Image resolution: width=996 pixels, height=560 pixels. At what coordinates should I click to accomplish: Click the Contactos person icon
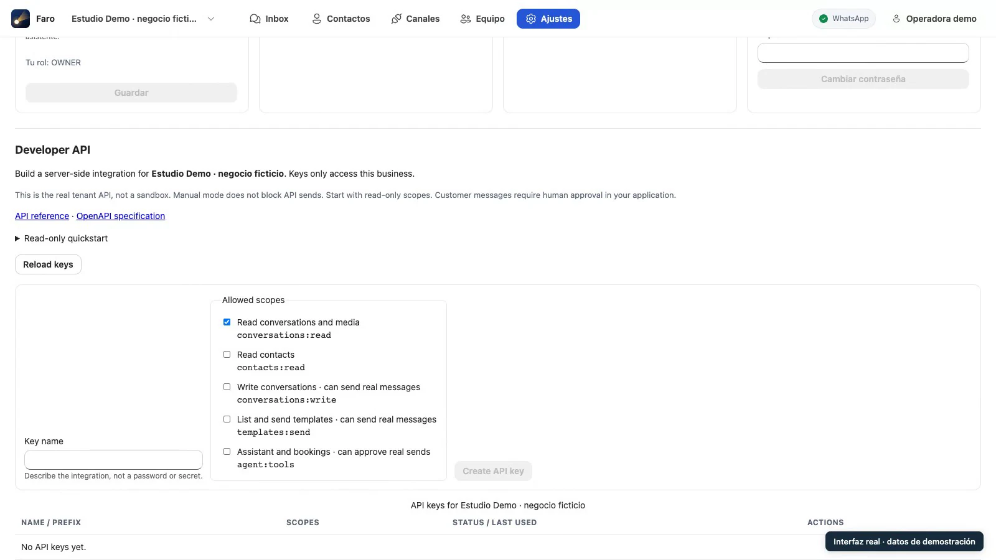[x=317, y=19]
